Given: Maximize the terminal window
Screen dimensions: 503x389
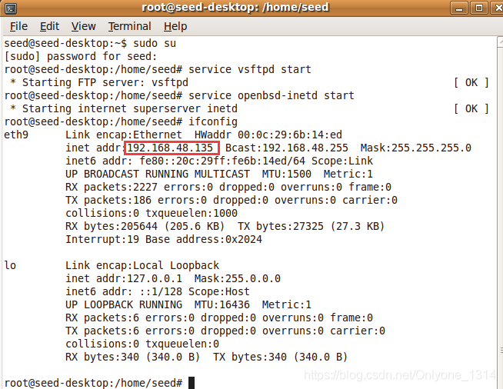Looking at the screenshot, I should tap(479, 8).
